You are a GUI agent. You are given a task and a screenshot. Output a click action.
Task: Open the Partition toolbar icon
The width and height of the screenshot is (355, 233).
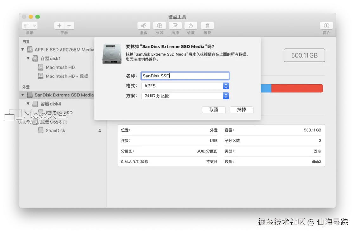[159, 26]
